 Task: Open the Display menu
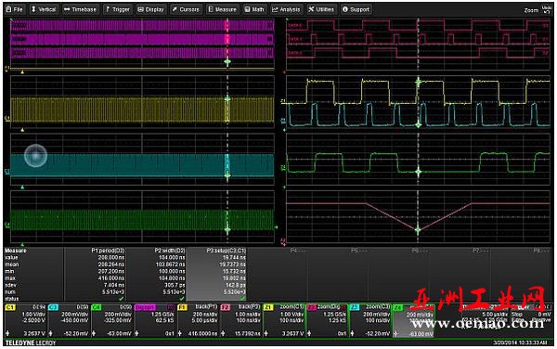pos(151,9)
